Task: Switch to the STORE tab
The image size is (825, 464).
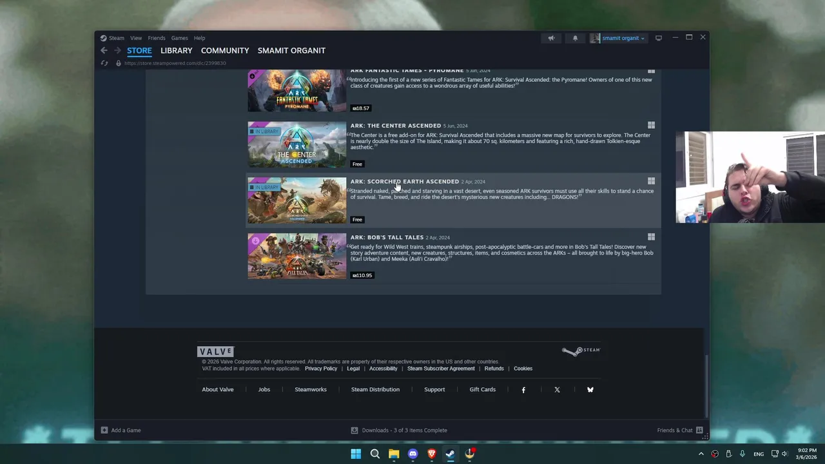Action: pos(139,50)
